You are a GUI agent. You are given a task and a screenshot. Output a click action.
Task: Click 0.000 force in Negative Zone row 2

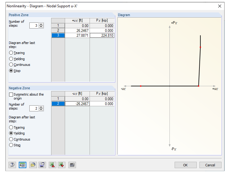102,103
